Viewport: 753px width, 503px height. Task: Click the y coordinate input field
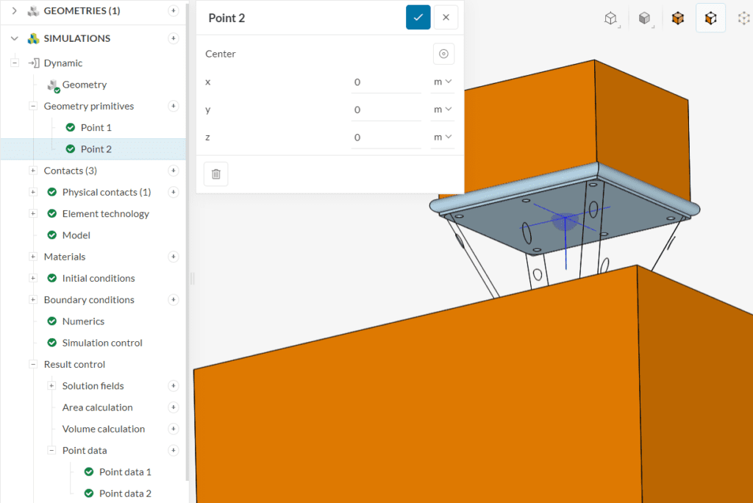[385, 110]
